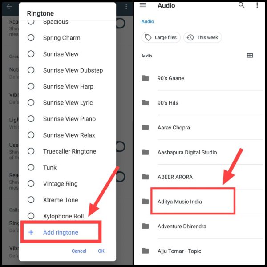This screenshot has width=267, height=267.
Task: Tap the search magnifier icon
Action: [x=241, y=5]
